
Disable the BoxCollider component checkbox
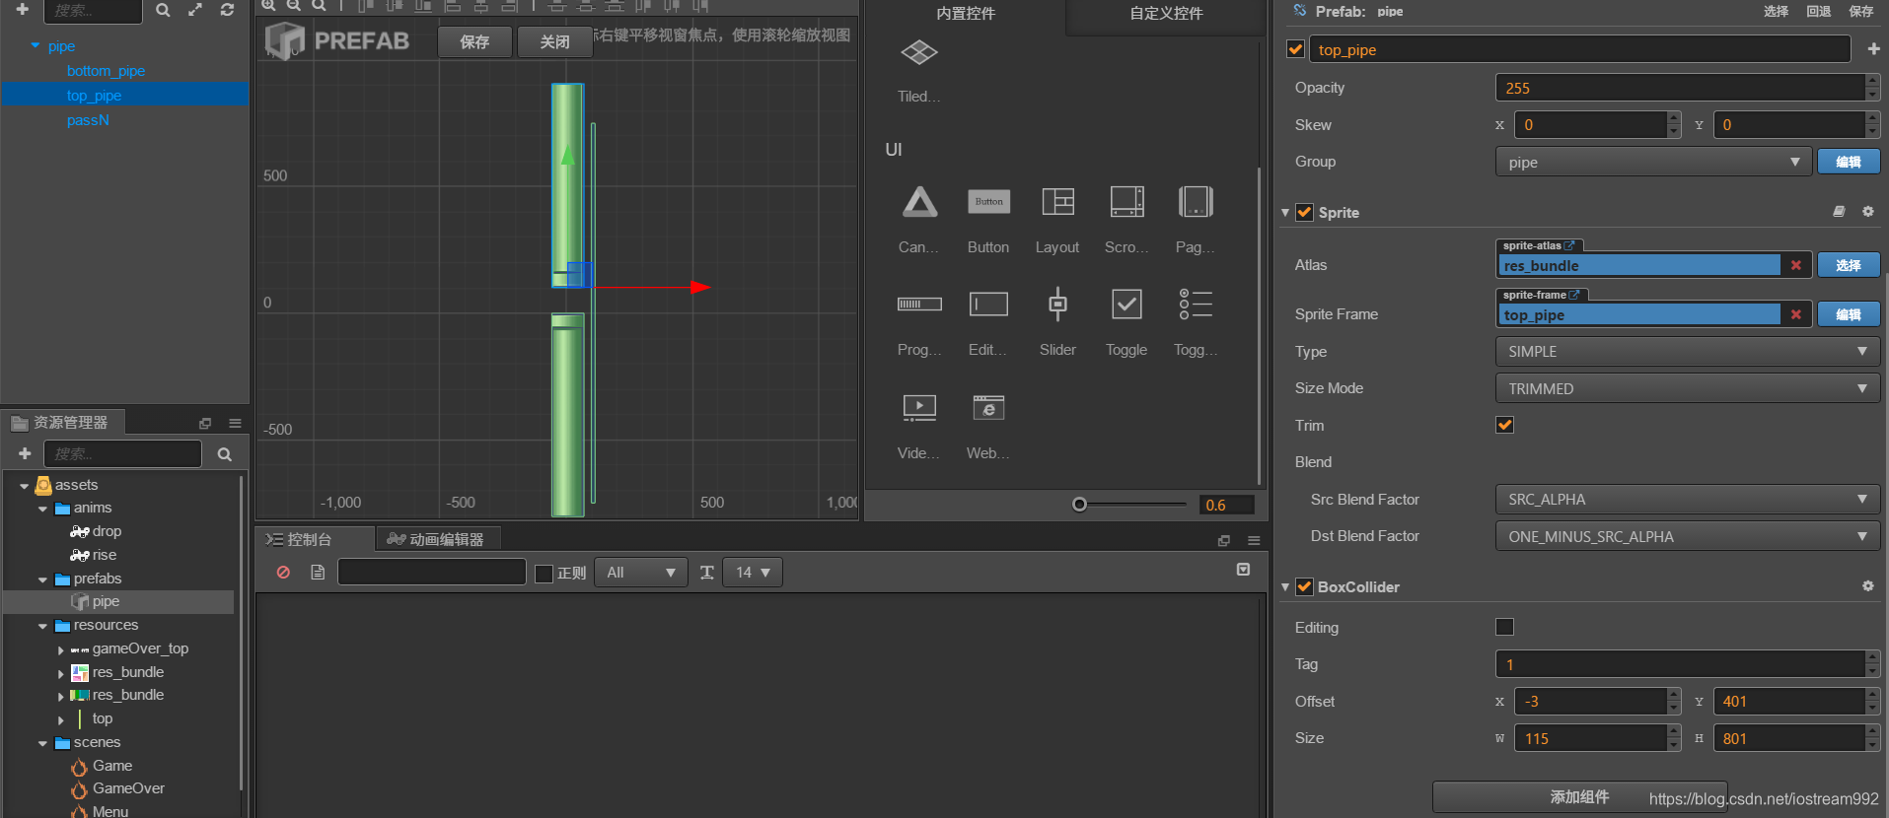pyautogui.click(x=1304, y=586)
